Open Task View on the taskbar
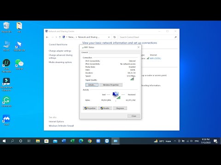221x165 pixels. click(29, 141)
